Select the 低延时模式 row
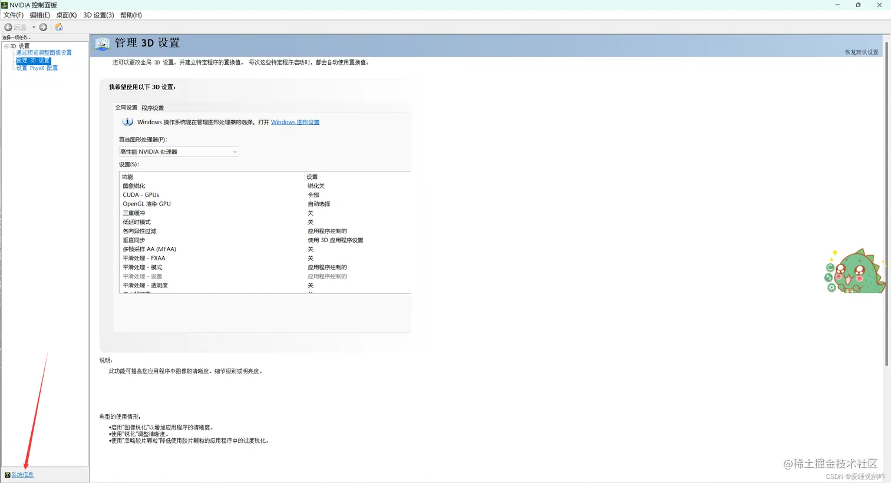Screen dimensions: 891x483 point(265,222)
